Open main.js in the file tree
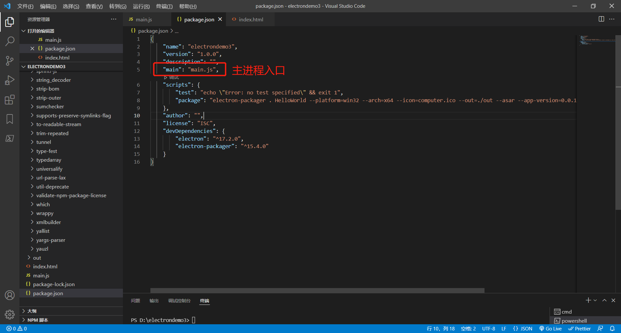The width and height of the screenshot is (621, 333). coord(71,275)
